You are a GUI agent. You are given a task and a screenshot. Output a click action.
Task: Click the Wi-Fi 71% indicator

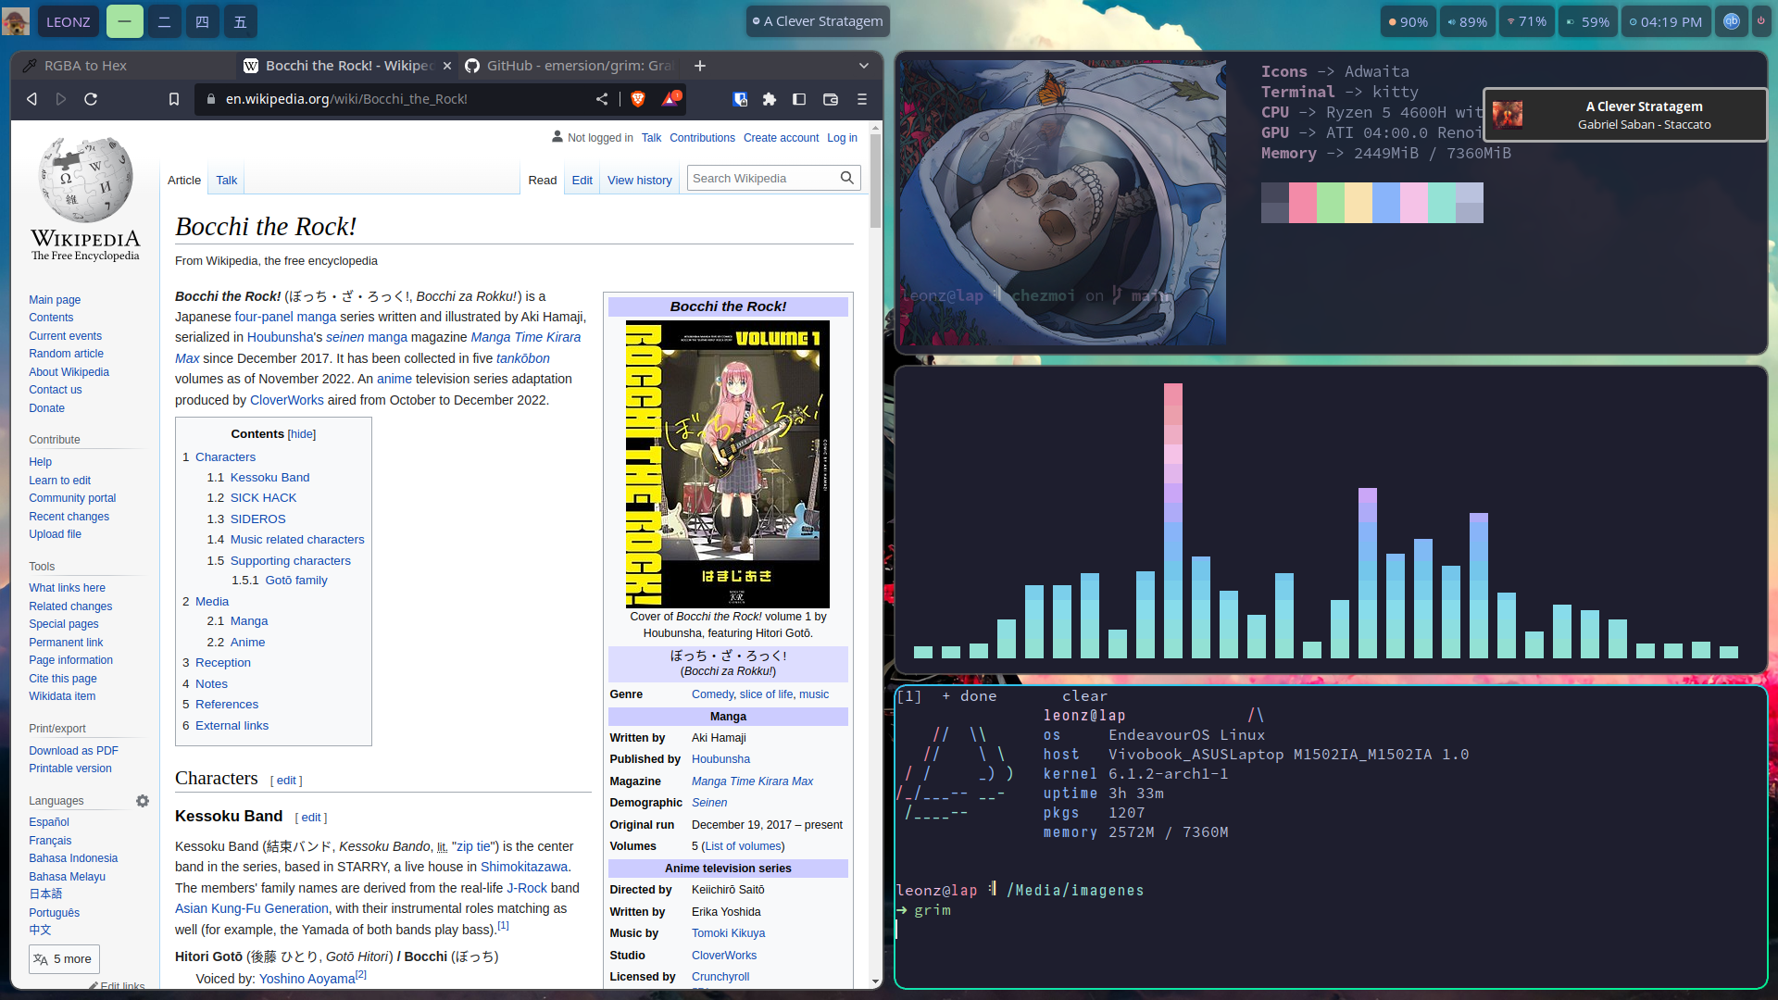pos(1526,21)
